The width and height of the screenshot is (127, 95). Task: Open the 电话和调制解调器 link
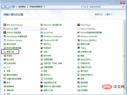click(14, 48)
